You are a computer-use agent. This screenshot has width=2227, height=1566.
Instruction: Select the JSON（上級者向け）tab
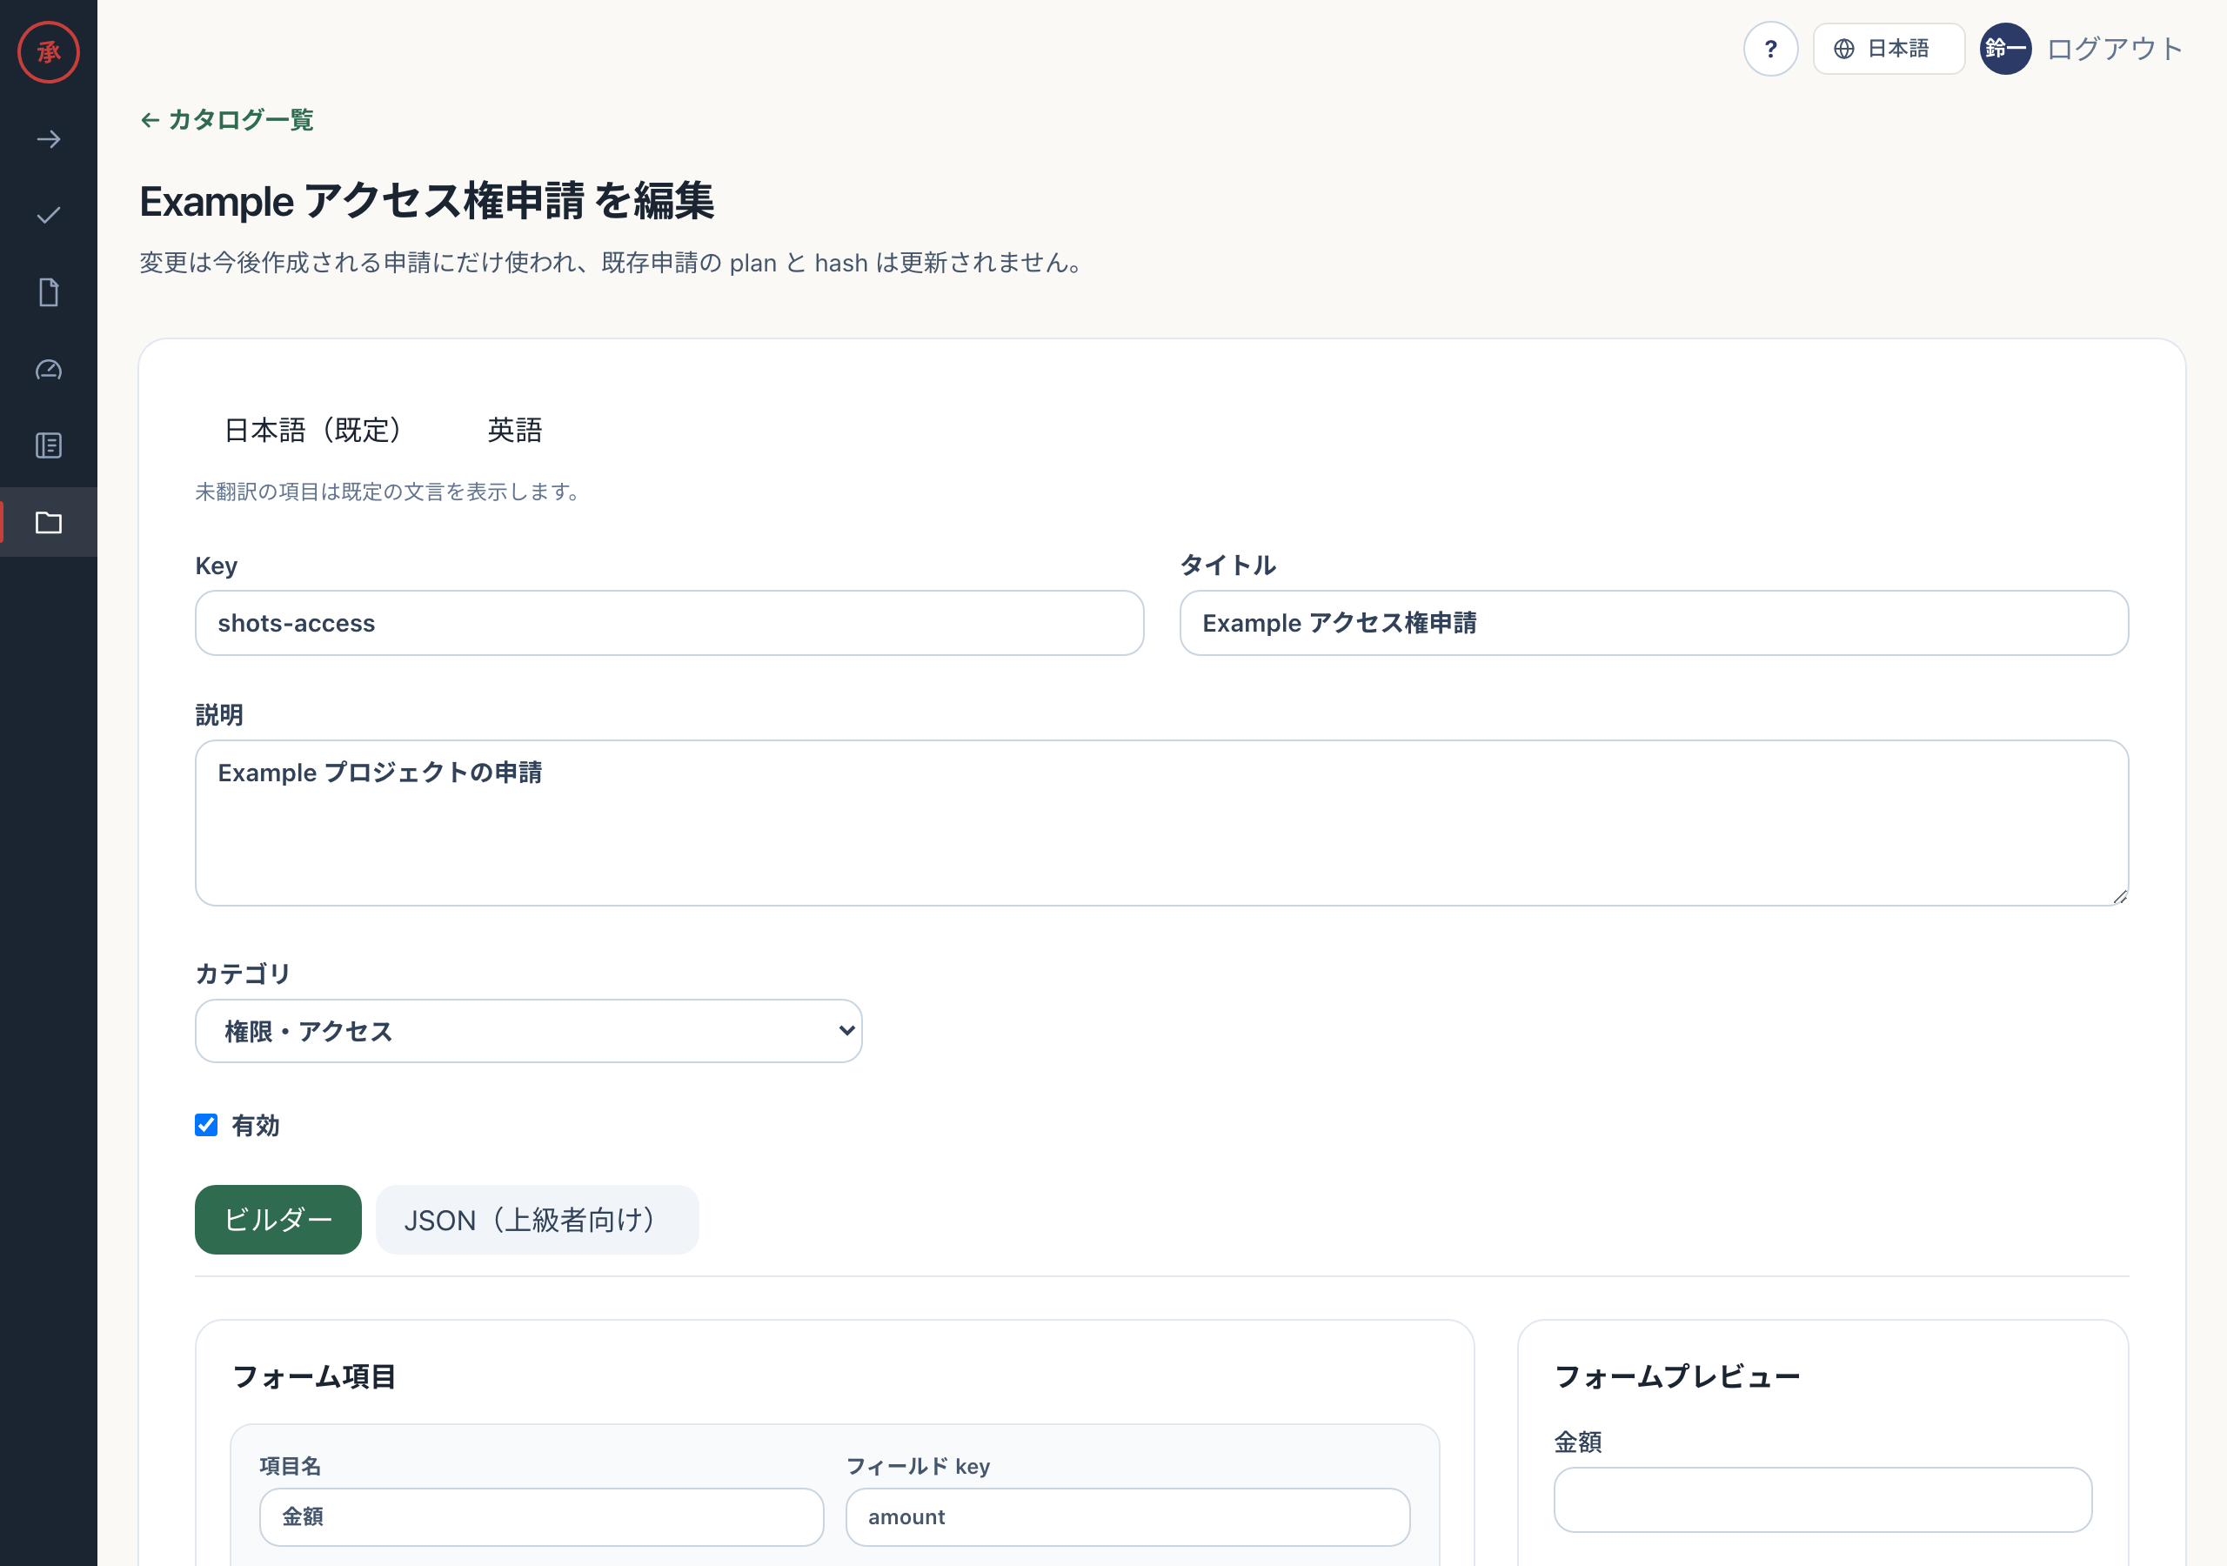coord(538,1220)
